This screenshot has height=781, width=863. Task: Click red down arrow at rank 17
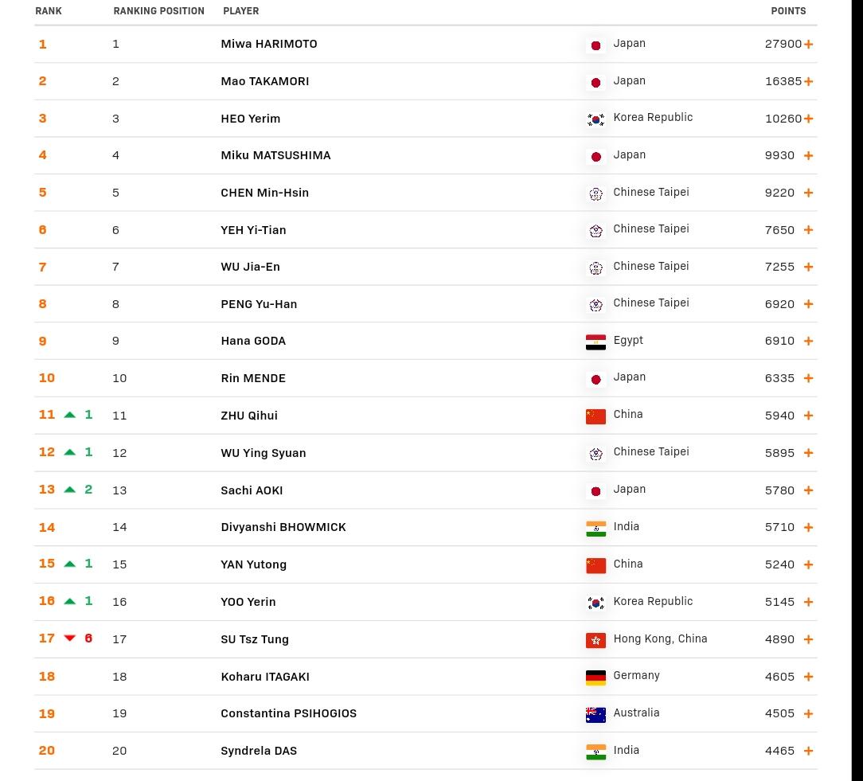click(69, 638)
